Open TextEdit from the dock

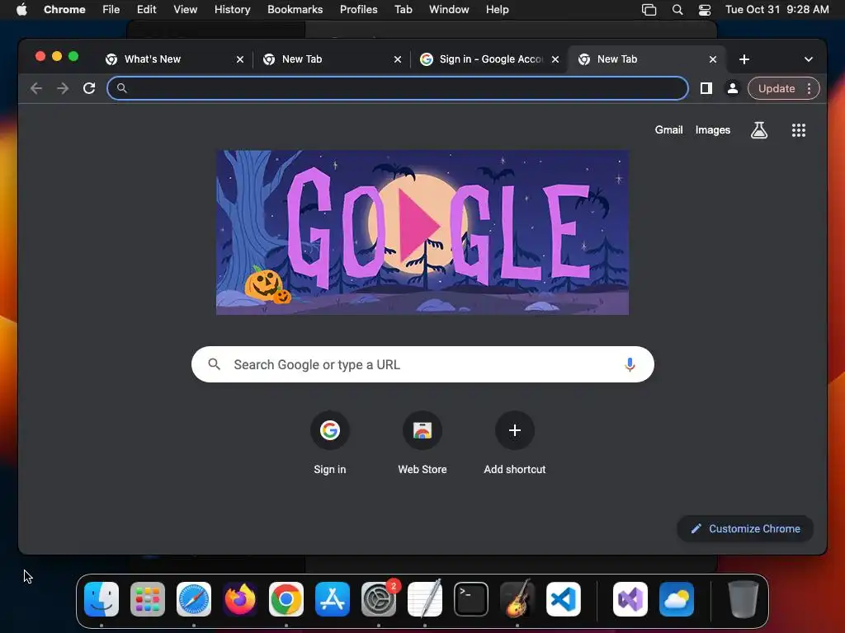[425, 599]
